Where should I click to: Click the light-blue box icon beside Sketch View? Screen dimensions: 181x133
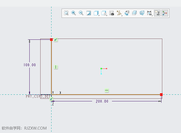[134, 13]
